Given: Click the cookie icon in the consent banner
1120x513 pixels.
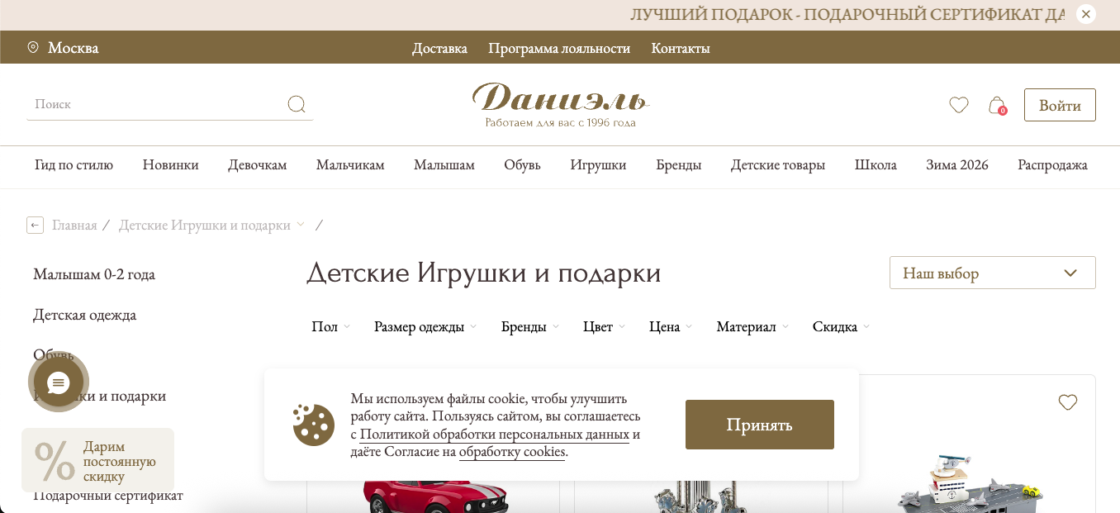Looking at the screenshot, I should [x=314, y=425].
